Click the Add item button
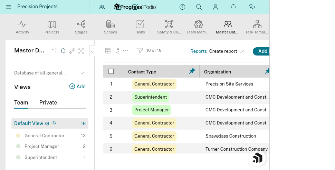The height and width of the screenshot is (170, 335). [x=261, y=51]
